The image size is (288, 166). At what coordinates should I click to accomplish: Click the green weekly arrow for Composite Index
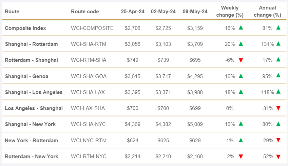coord(241,28)
